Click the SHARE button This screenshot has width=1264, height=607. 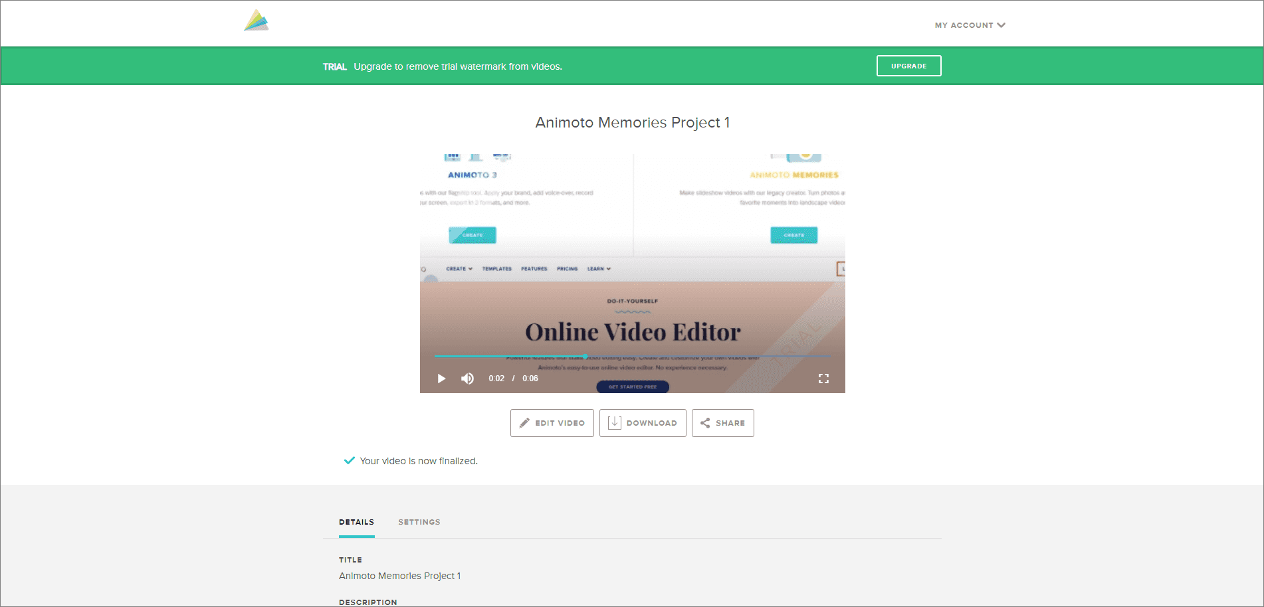(722, 422)
